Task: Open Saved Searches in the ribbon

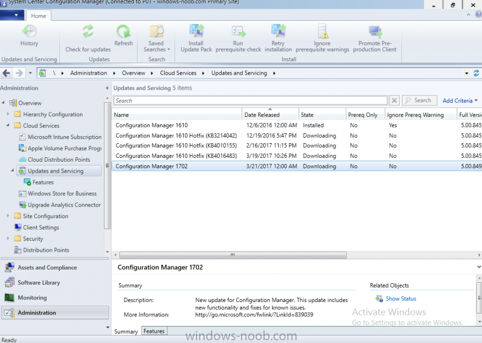Action: tap(157, 38)
